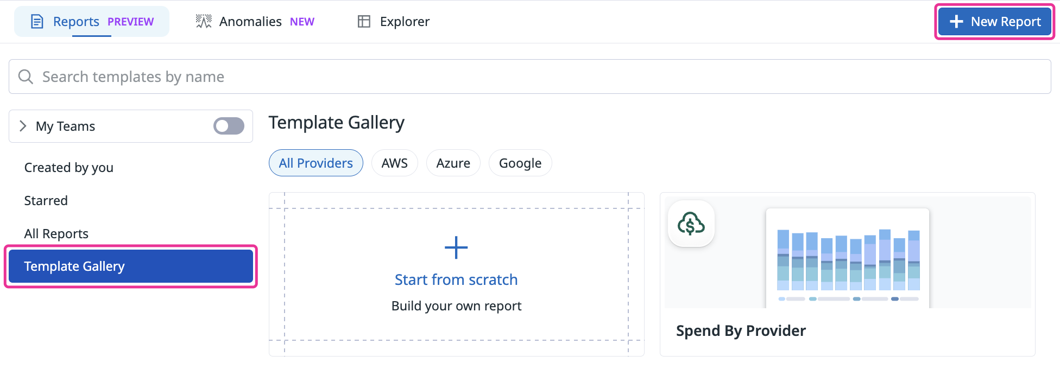
Task: Click the Reports document icon
Action: tap(37, 22)
